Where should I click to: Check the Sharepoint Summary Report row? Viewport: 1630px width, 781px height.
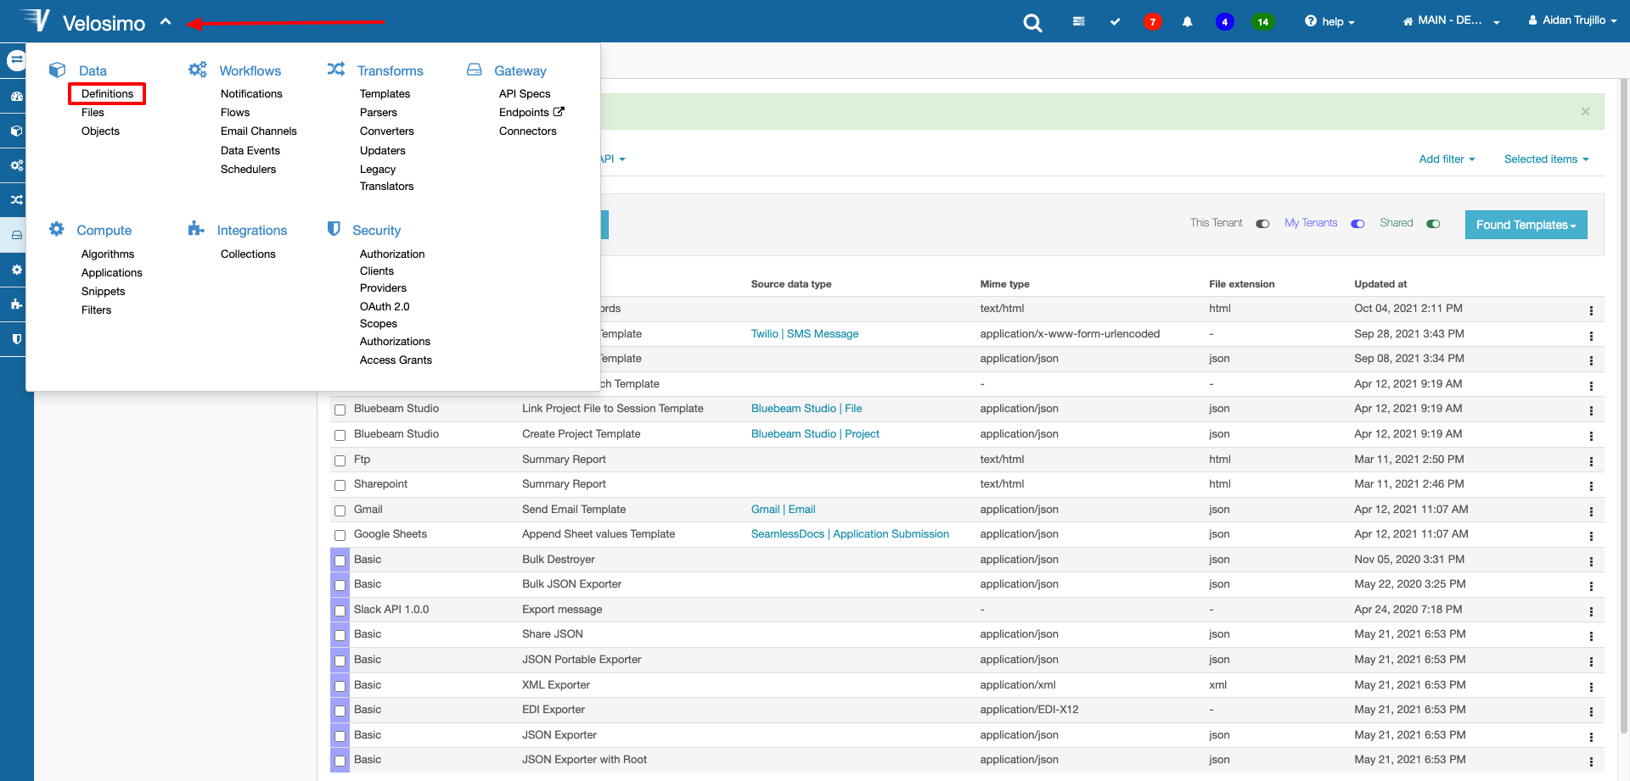click(340, 485)
